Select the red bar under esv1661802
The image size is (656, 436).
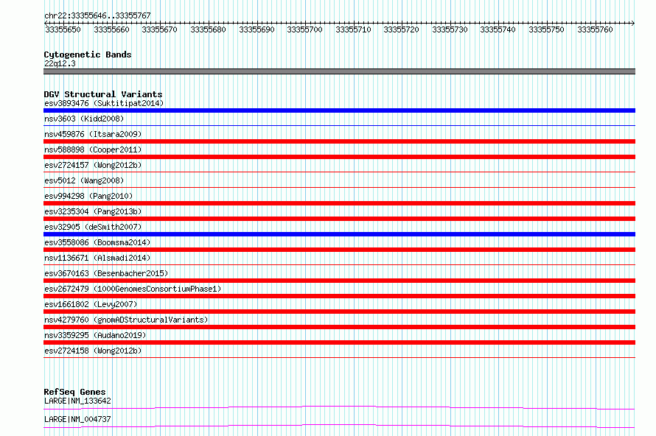coord(339,312)
